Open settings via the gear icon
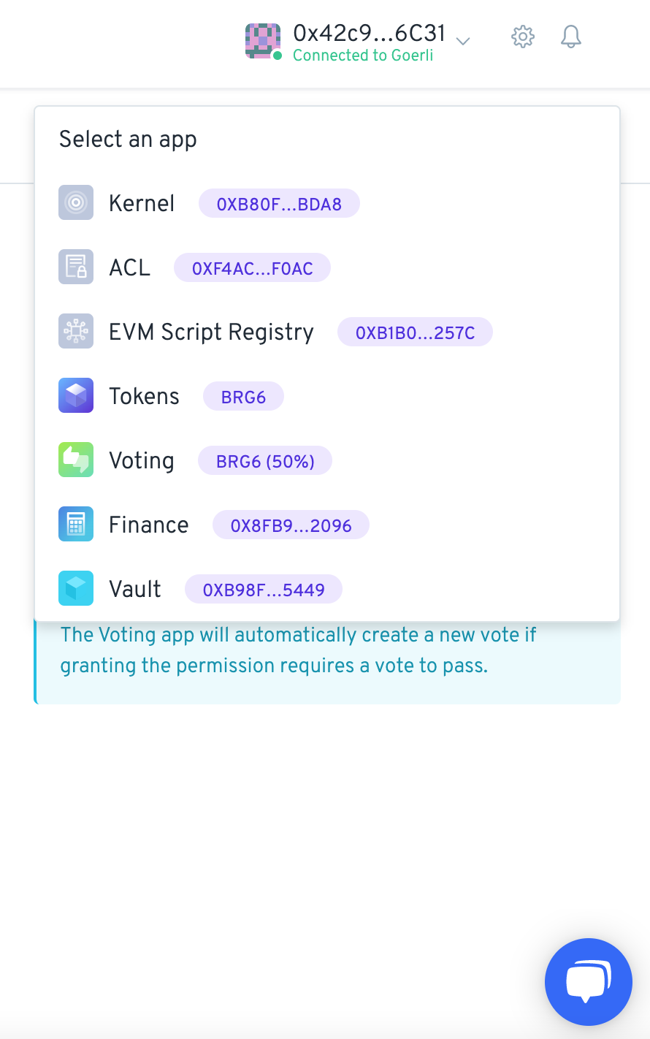This screenshot has height=1039, width=650. [523, 37]
